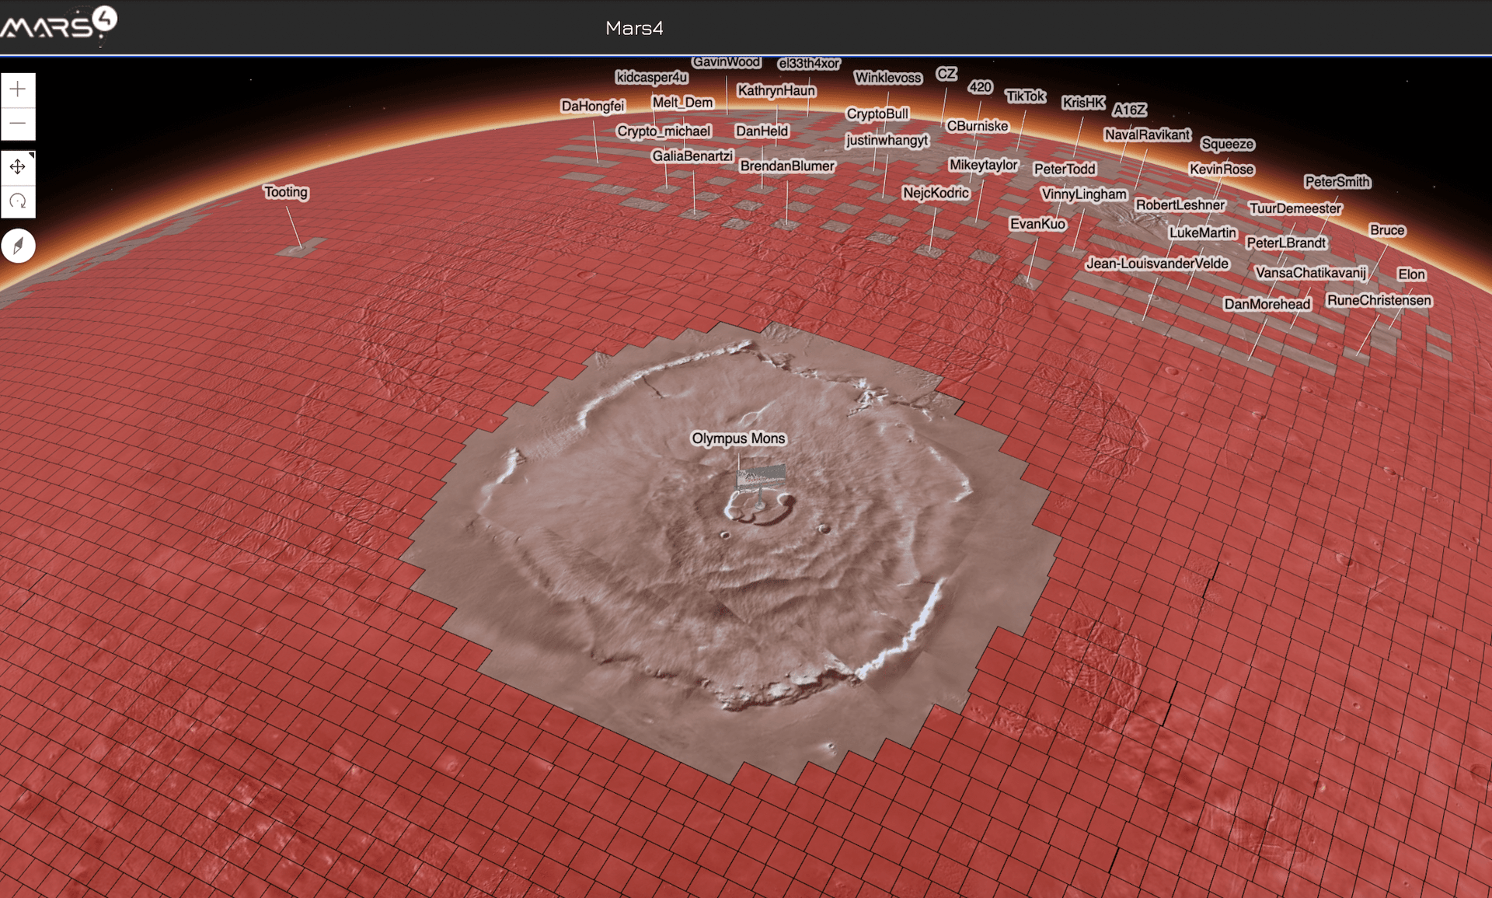The height and width of the screenshot is (898, 1492).
Task: Select the Winklevoss land marker
Action: (x=887, y=78)
